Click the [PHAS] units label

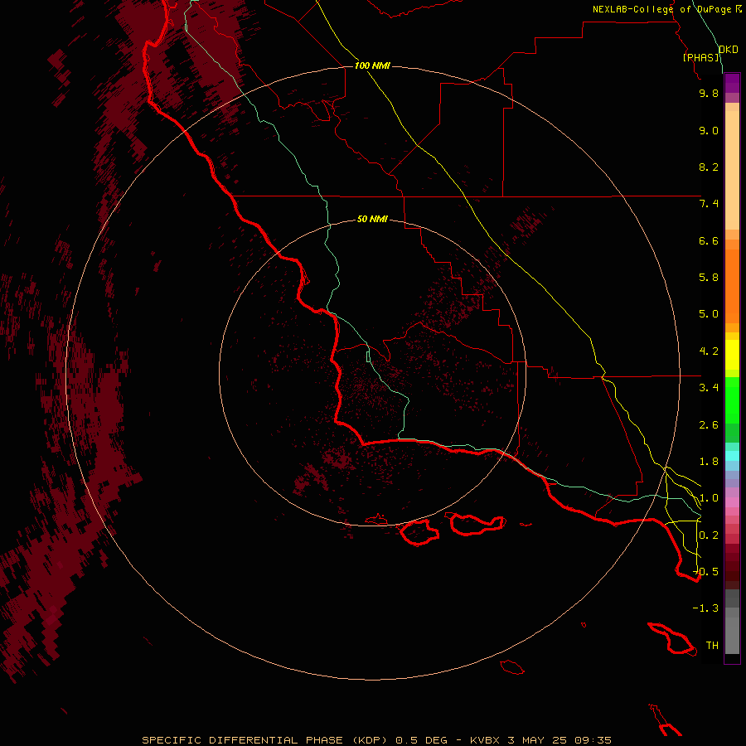[x=701, y=57]
